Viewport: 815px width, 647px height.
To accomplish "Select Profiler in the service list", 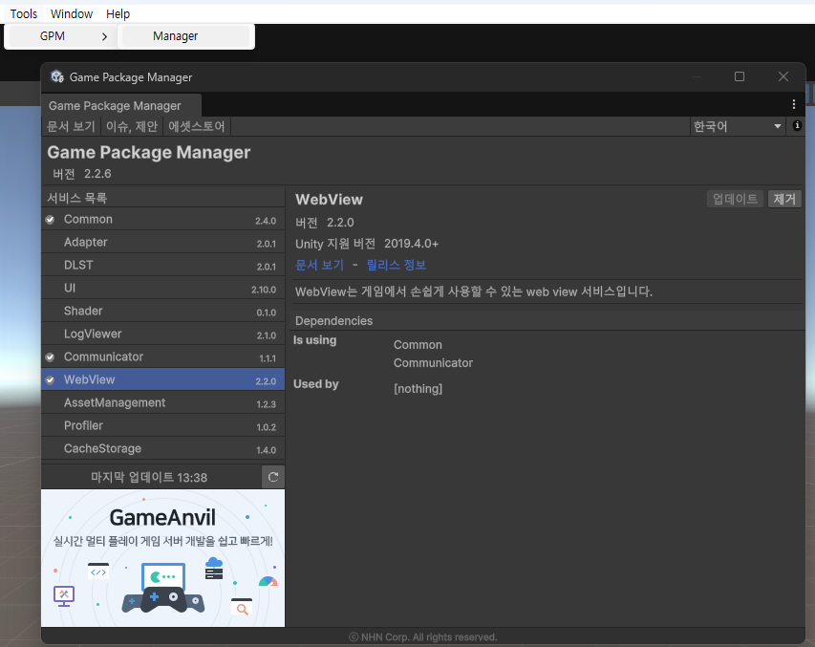I will [x=162, y=425].
